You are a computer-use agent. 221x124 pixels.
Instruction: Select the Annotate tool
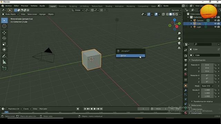tap(4, 56)
